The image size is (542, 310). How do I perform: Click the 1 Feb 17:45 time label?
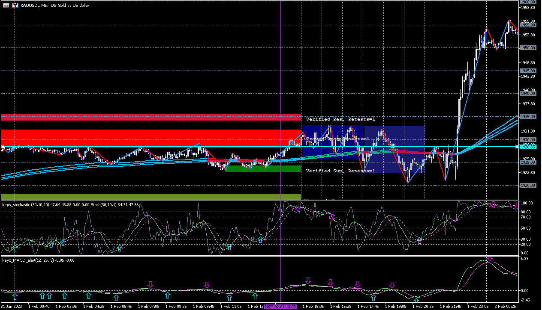pos(368,307)
